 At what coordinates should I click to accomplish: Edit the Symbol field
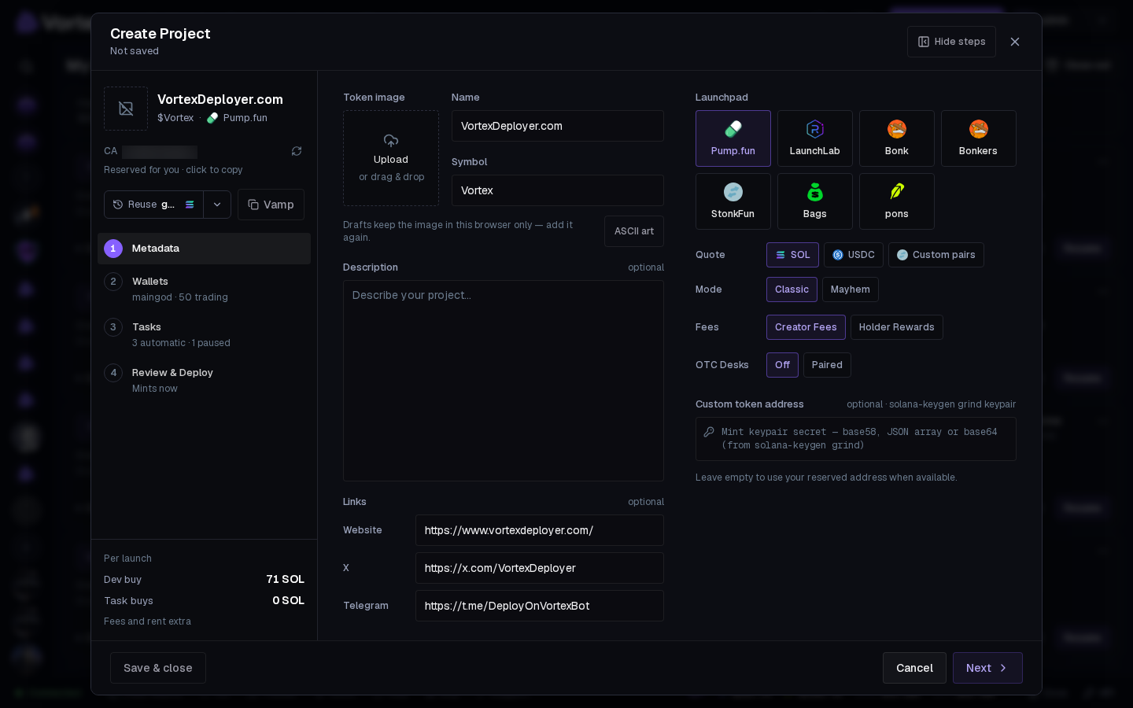[558, 190]
